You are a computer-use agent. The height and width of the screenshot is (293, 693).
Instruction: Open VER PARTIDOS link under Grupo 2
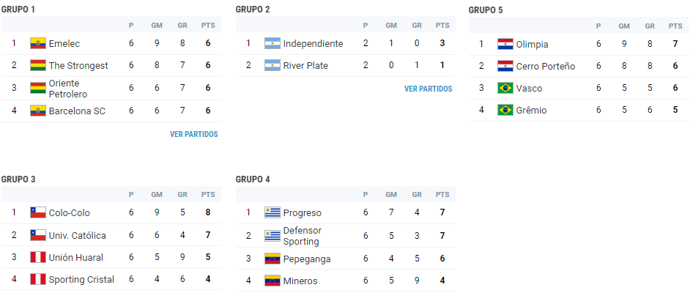(x=429, y=89)
